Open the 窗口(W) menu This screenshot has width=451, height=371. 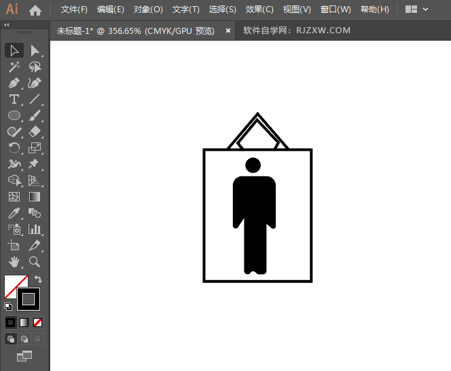point(336,9)
